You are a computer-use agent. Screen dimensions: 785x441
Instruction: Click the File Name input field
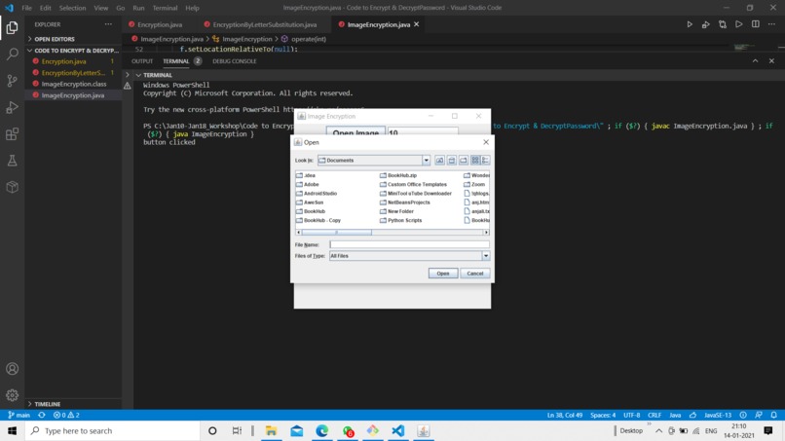[409, 244]
